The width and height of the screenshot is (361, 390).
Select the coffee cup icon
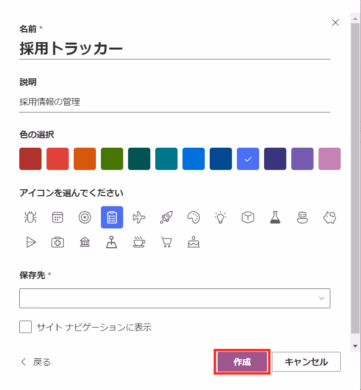tap(139, 242)
